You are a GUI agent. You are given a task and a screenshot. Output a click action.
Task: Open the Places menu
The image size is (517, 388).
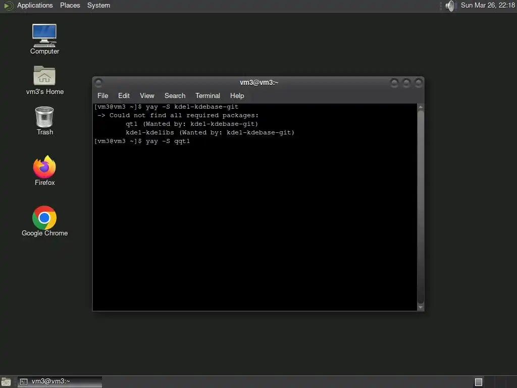pos(70,6)
